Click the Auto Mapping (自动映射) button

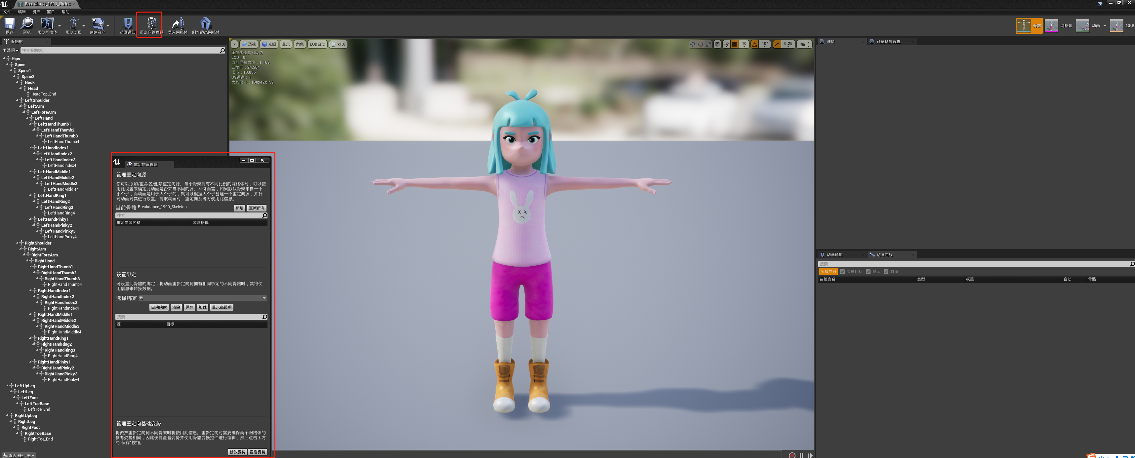(159, 307)
